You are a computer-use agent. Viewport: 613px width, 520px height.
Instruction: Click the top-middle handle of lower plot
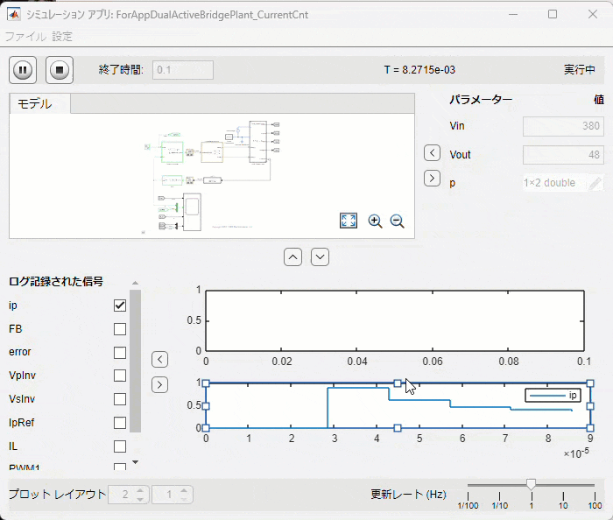coord(398,383)
